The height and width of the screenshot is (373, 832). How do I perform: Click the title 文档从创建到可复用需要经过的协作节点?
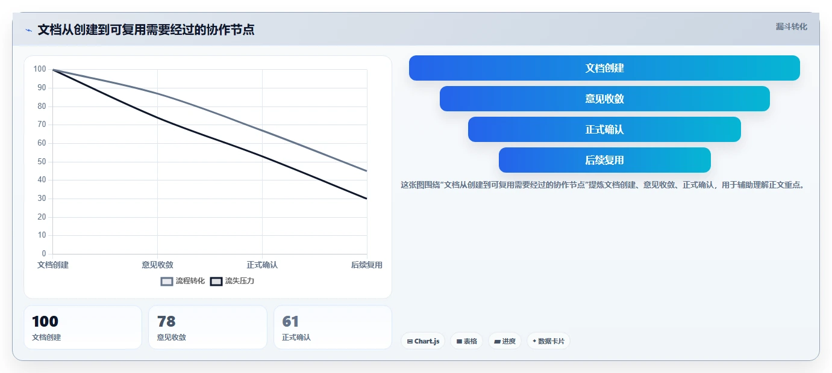(146, 30)
